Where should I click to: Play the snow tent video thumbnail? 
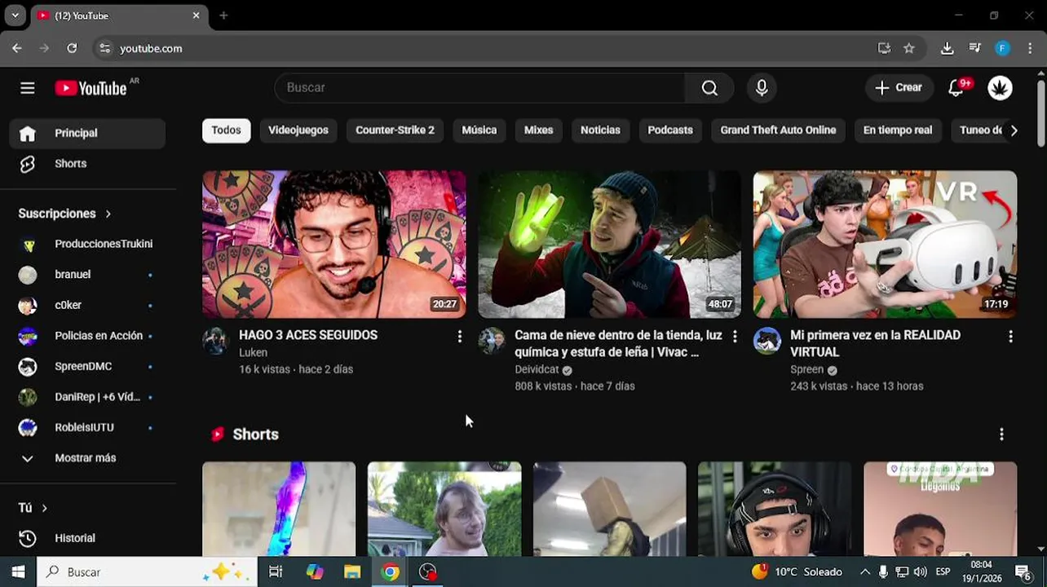pos(609,244)
